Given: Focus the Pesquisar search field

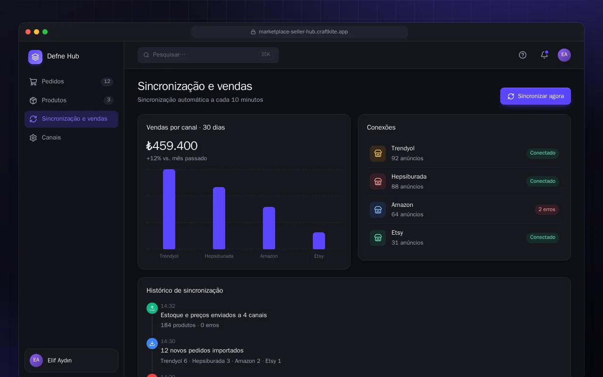Looking at the screenshot, I should (x=208, y=55).
